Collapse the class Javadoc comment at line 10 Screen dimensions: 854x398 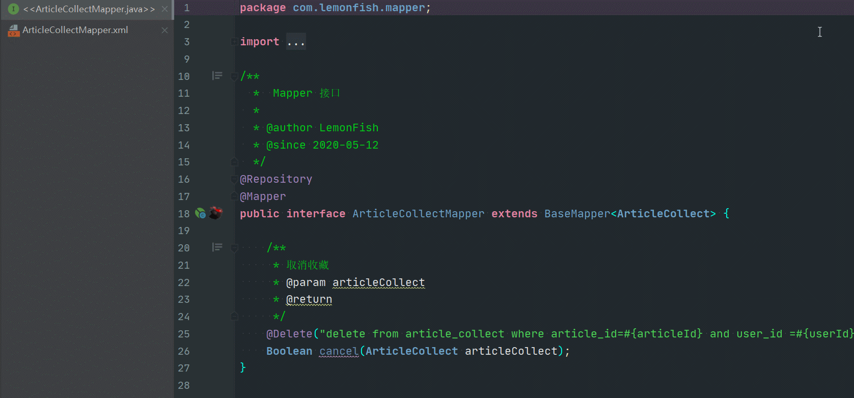234,76
